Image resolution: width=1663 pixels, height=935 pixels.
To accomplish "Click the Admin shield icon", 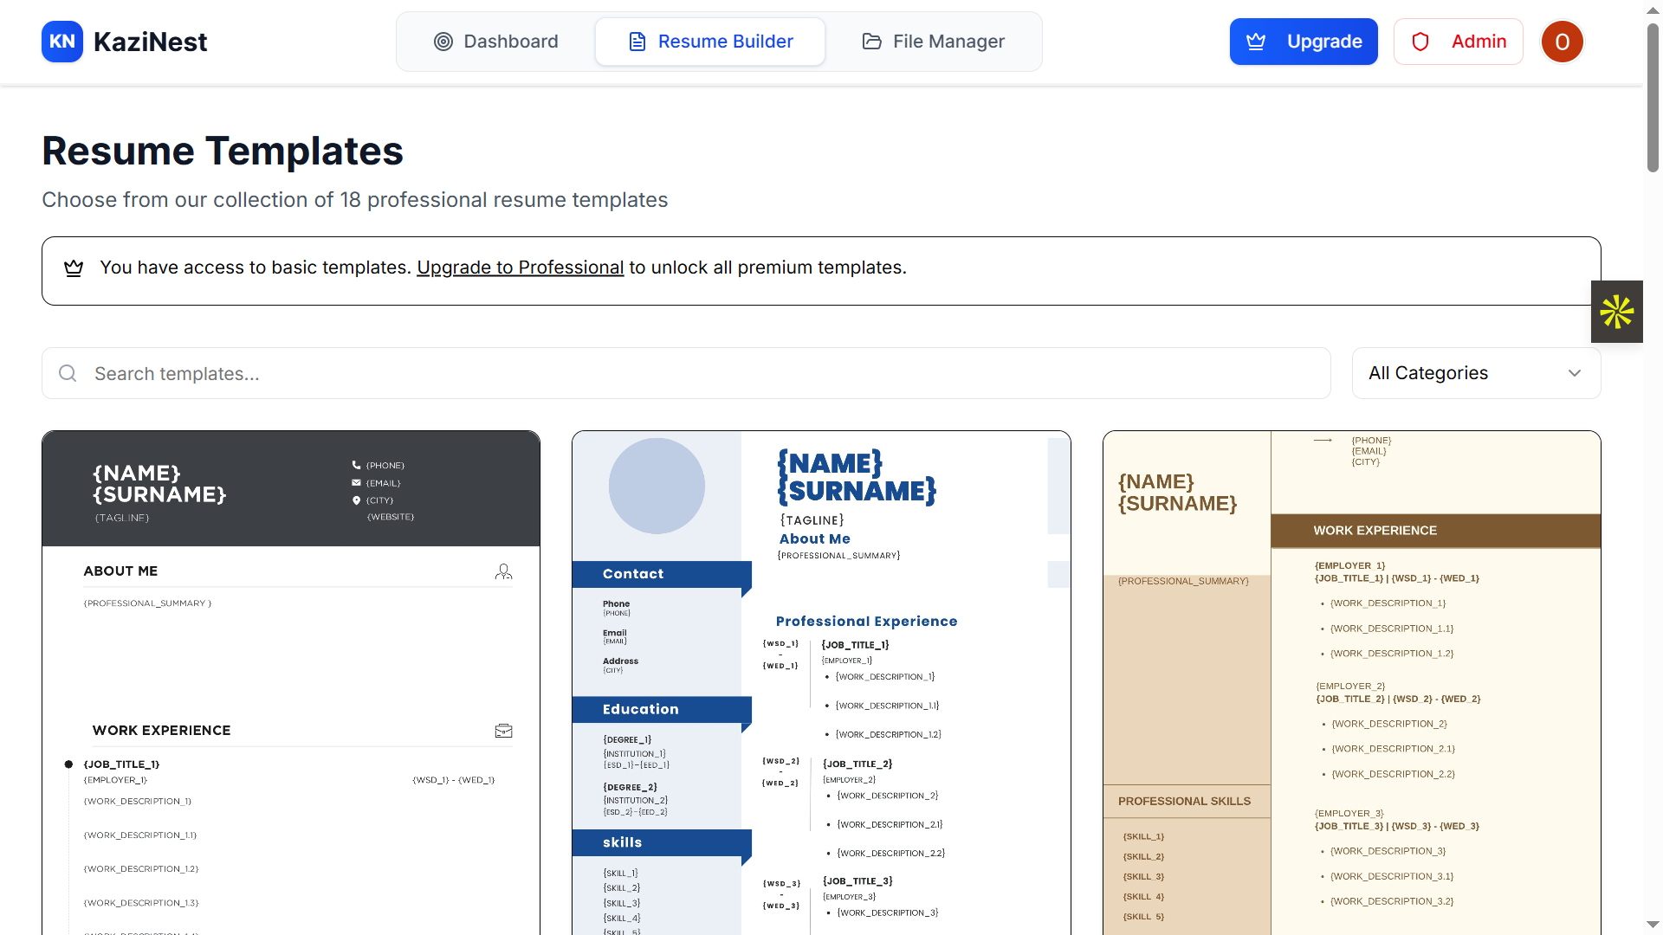I will pyautogui.click(x=1420, y=42).
